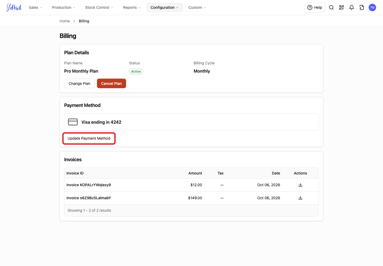Download invoice o6Z9Bz5LalmabY
This screenshot has width=383, height=266.
[x=300, y=198]
